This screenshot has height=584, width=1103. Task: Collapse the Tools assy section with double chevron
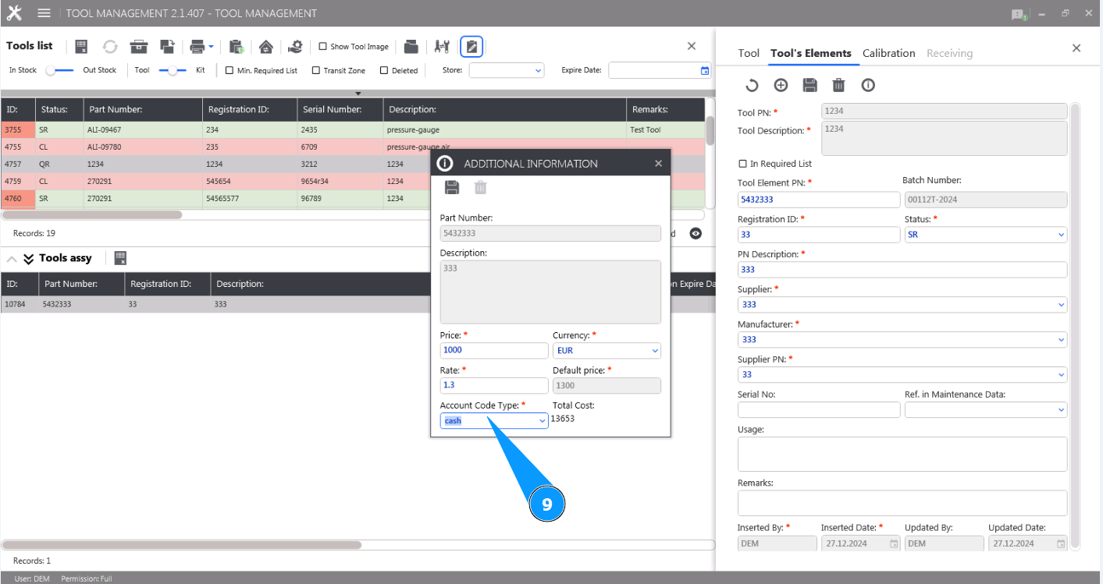[x=29, y=259]
